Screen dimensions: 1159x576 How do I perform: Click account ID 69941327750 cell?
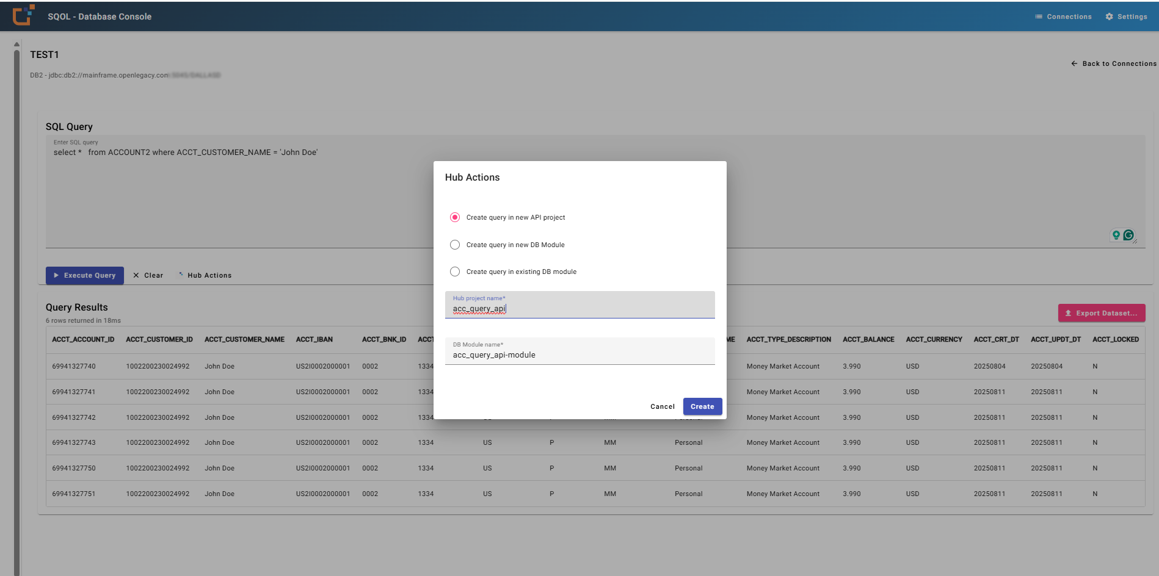coord(74,468)
